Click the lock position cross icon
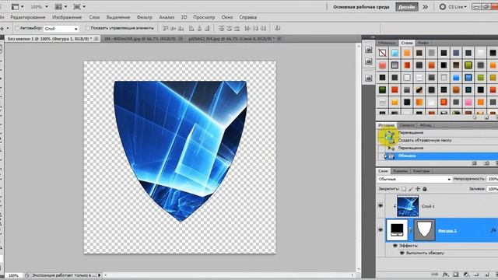498x280 pixels. [x=418, y=189]
